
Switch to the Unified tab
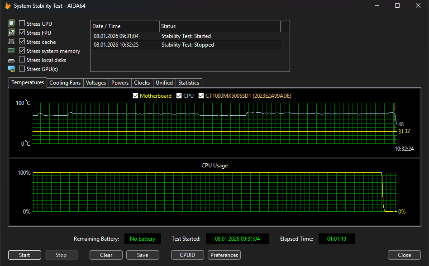pos(164,83)
